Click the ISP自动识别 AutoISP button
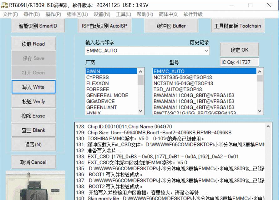 [104, 26]
